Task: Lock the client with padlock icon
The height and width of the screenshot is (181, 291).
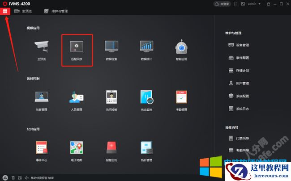Action: coord(269,4)
